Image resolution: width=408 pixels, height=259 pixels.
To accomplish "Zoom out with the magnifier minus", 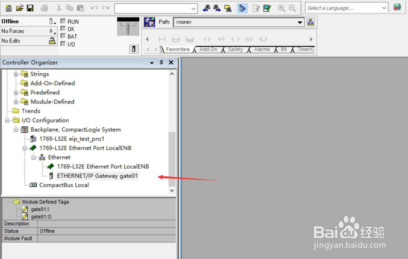I will point(292,8).
